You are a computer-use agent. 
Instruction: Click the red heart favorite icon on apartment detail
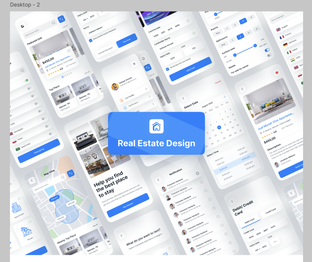(277, 73)
